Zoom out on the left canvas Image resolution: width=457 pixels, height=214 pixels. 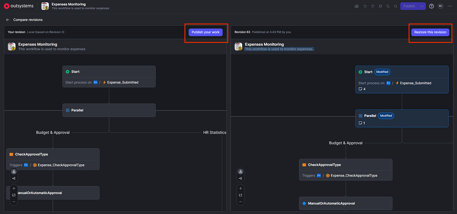(x=14, y=202)
